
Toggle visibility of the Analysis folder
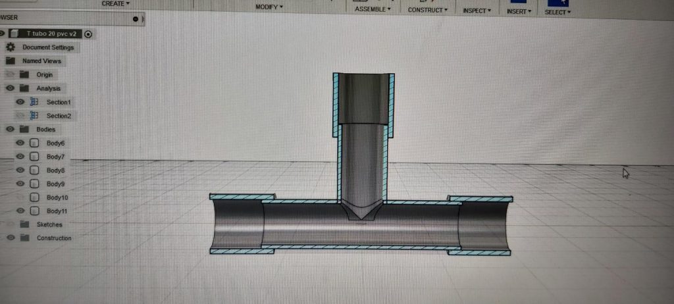point(10,88)
